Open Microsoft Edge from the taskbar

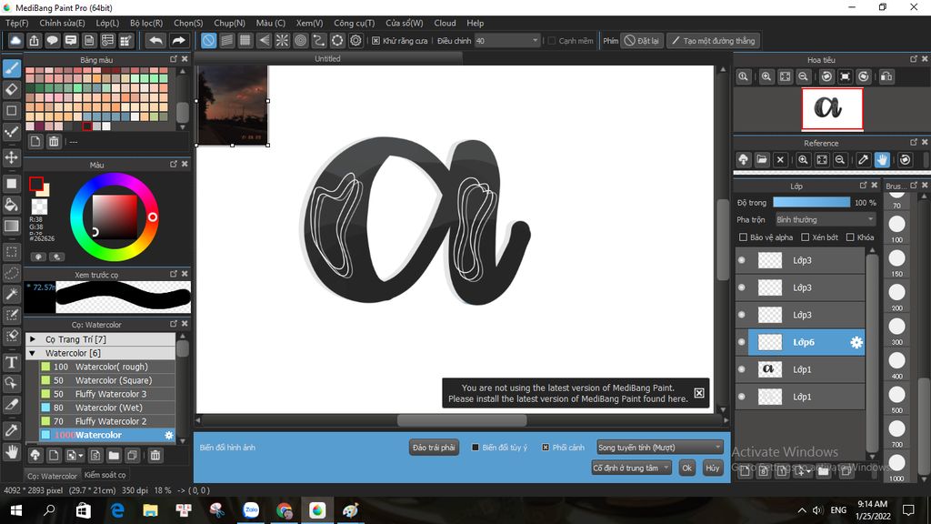coord(117,510)
